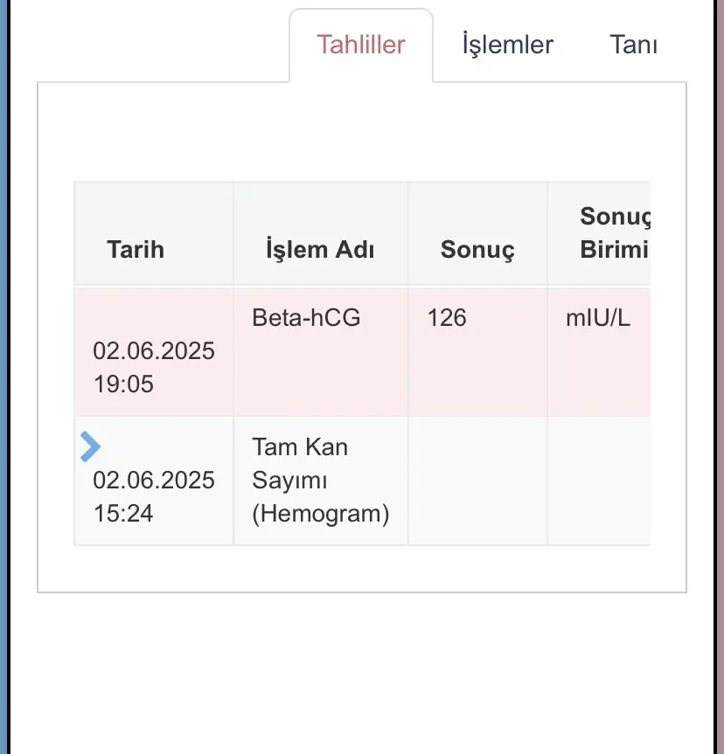The image size is (724, 754).
Task: Click the İşlem Adı column header
Action: point(320,249)
